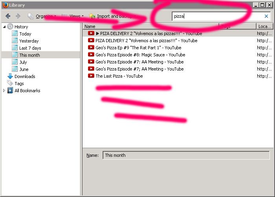Go forward with the right arrow button
The height and width of the screenshot is (197, 275).
click(18, 16)
